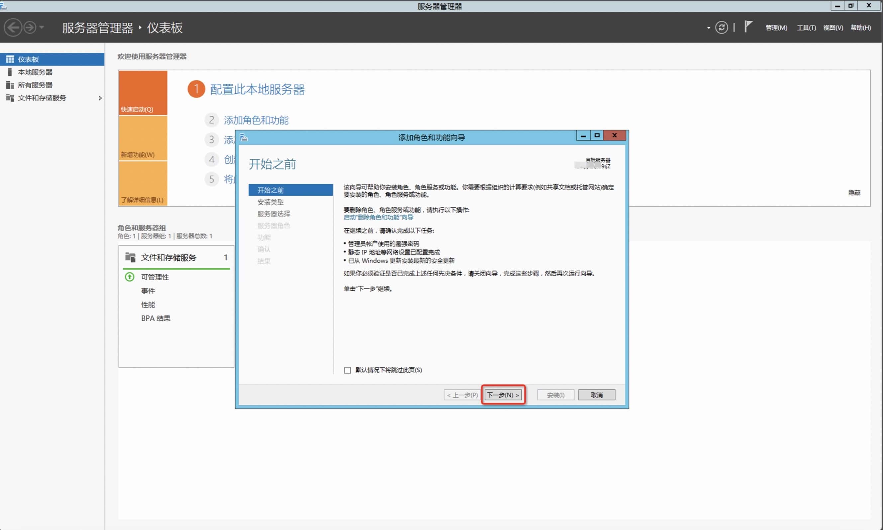
Task: Expand File and Storage Services sidebar arrow
Action: click(100, 98)
